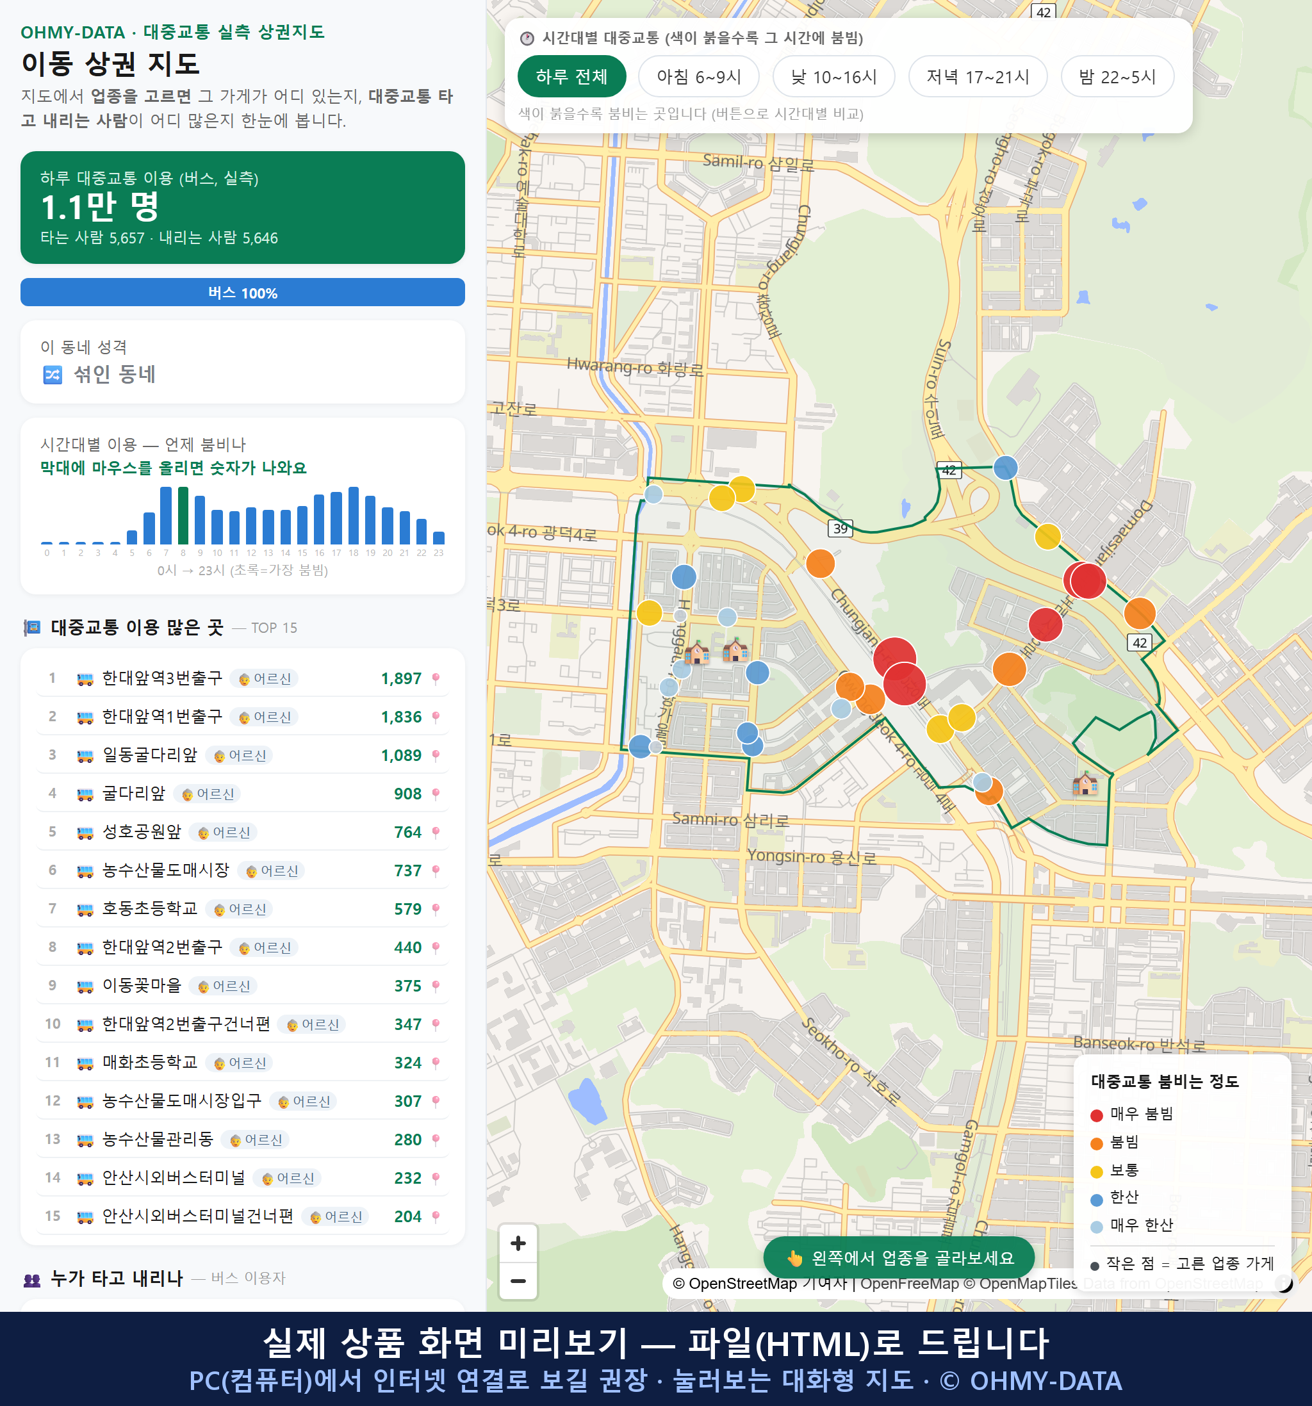Click the pin icon for 굴다리앞
Screen dimensions: 1312x1406
tap(436, 794)
